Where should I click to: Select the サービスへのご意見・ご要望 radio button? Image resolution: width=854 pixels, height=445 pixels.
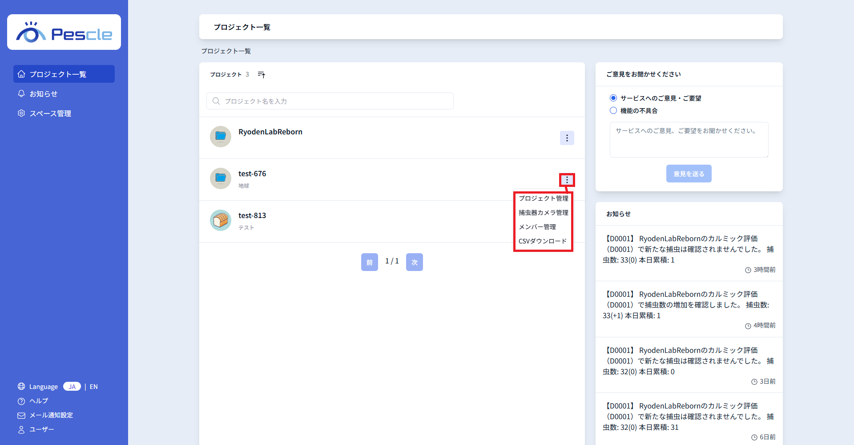tap(613, 98)
